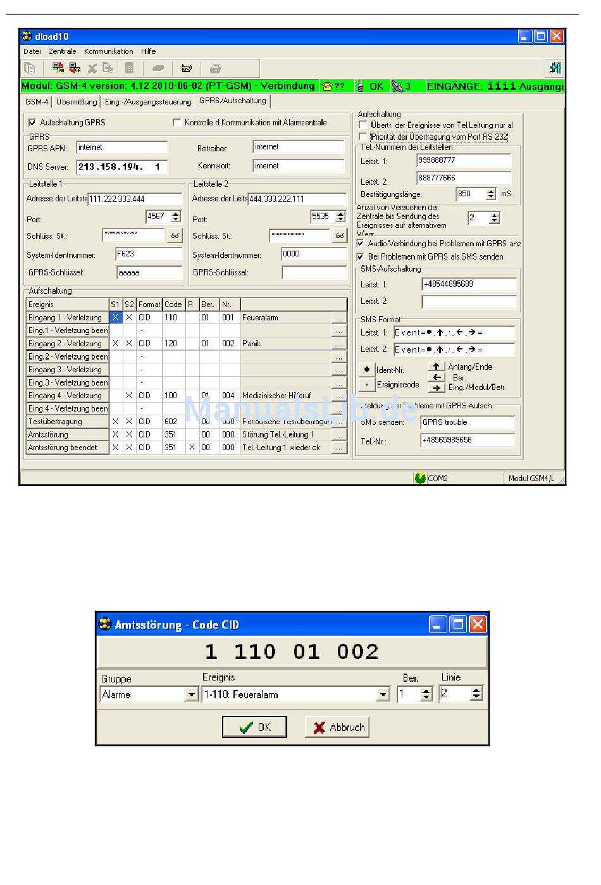
Task: Adjust the Leitstelle 1 Port 4567 spinner
Action: (x=176, y=217)
